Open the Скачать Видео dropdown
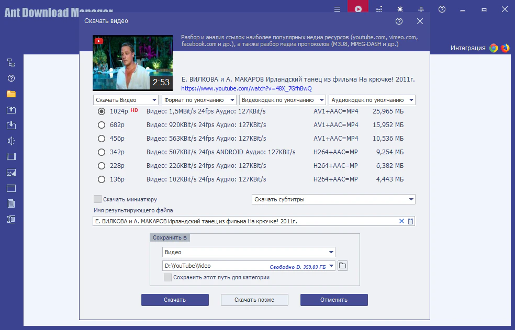This screenshot has width=515, height=330. coord(126,100)
